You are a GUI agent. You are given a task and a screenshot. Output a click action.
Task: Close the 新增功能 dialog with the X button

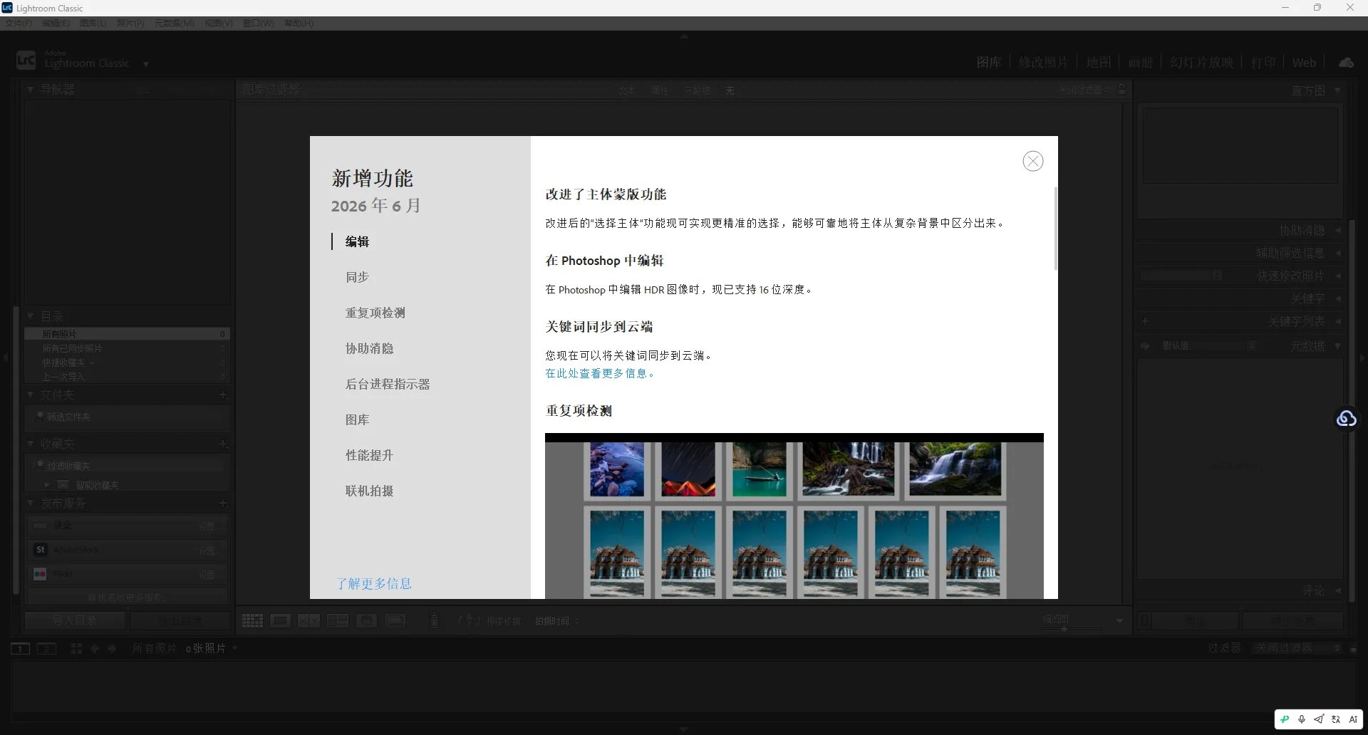[1032, 161]
